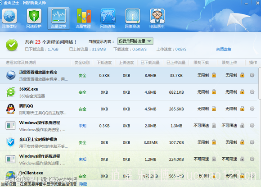Click gray upload lock of Windows process 2.0MB row
Image resolution: width=261 pixels, height=187 pixels.
pos(243,125)
